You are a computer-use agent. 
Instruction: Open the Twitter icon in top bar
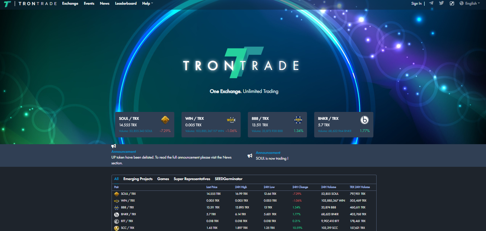point(441,3)
